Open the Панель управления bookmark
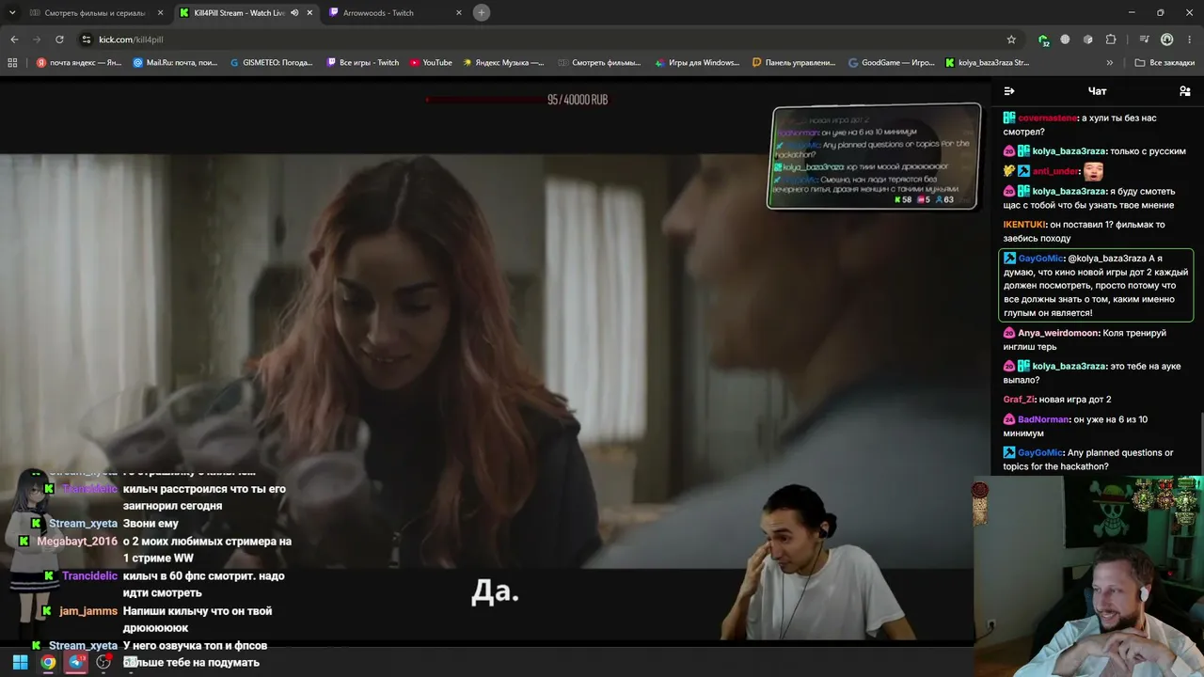This screenshot has height=677, width=1204. (794, 63)
